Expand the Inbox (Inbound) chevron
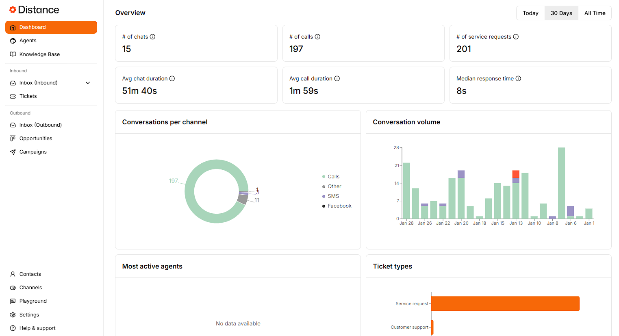This screenshot has height=336, width=619. (x=88, y=83)
